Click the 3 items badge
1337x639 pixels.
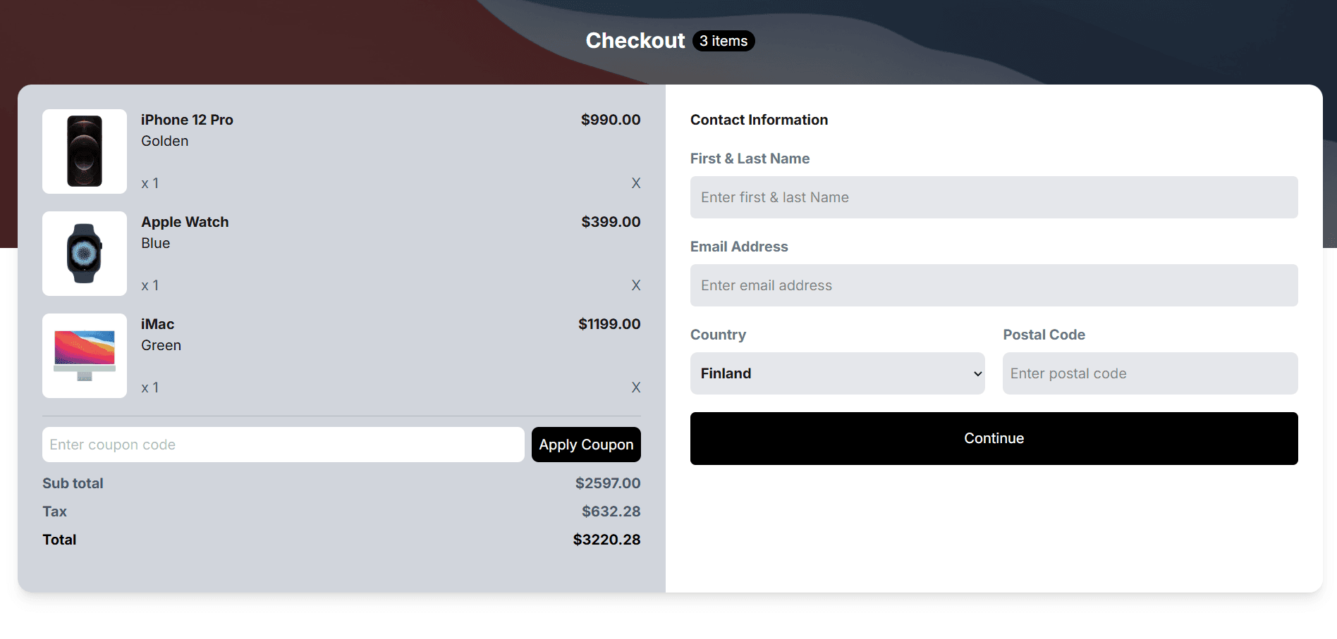coord(723,41)
